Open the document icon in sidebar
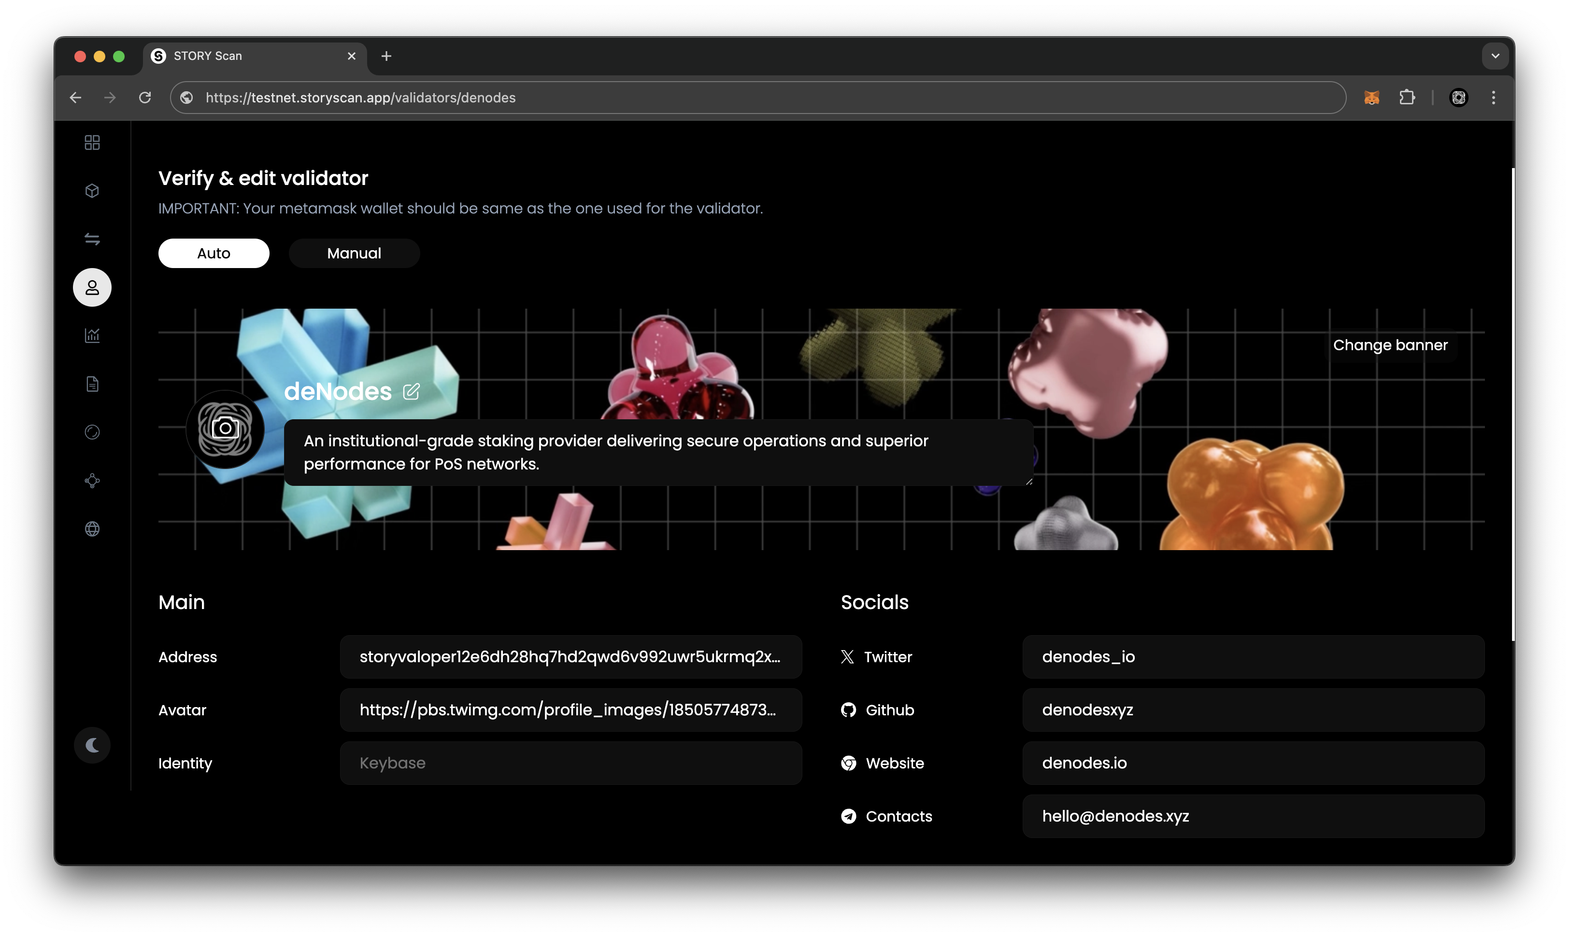The image size is (1569, 937). (x=92, y=384)
